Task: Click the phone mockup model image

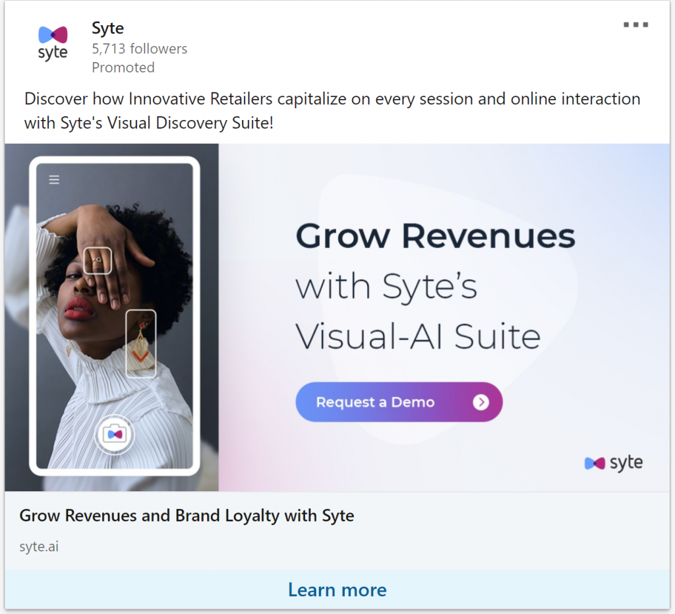Action: point(115,316)
